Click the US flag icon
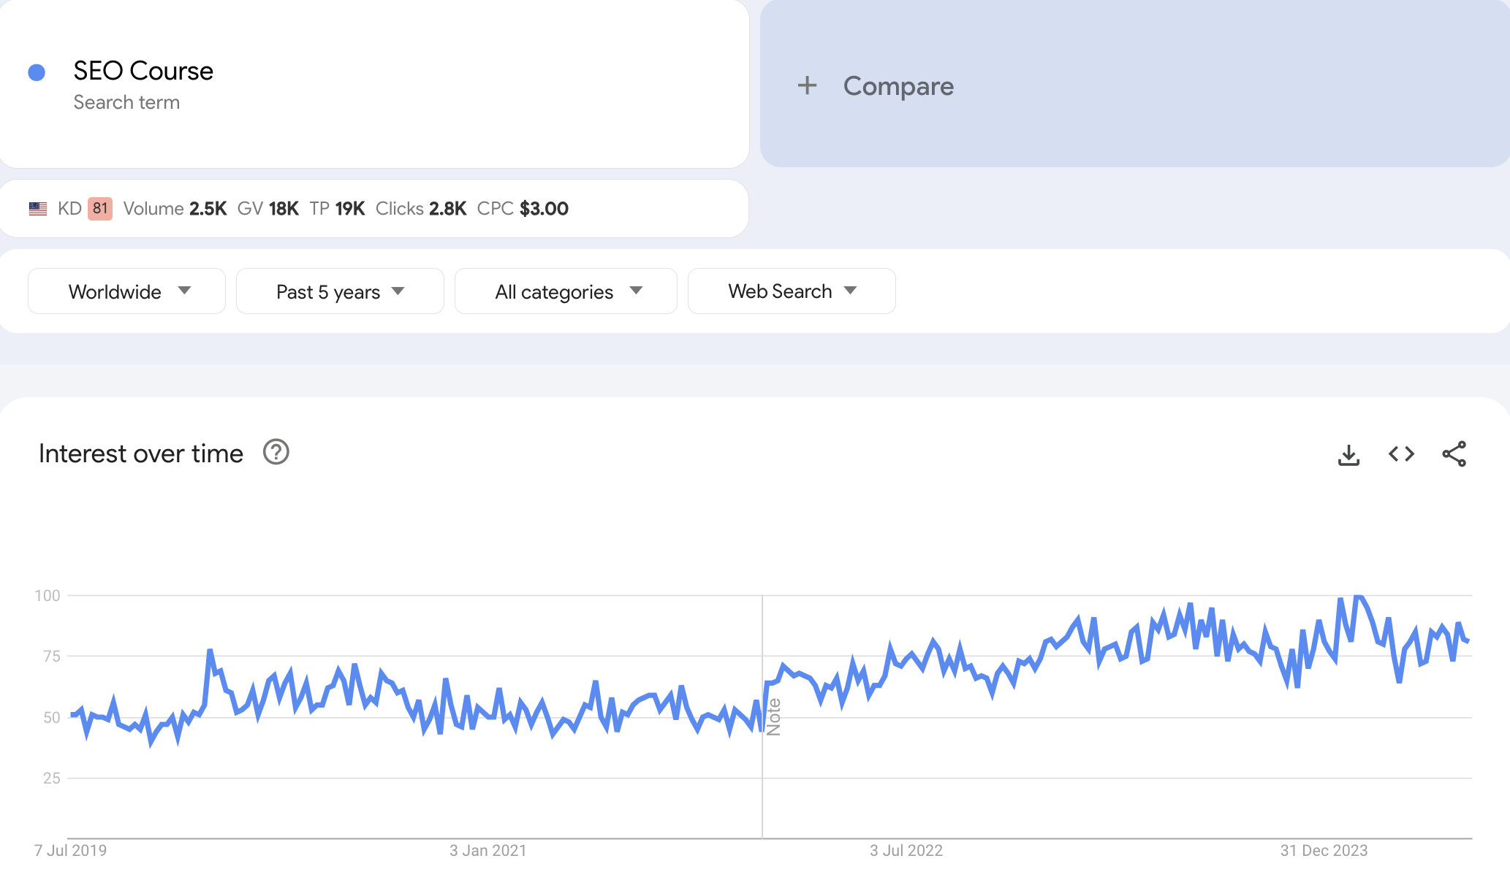This screenshot has height=888, width=1510. [38, 209]
